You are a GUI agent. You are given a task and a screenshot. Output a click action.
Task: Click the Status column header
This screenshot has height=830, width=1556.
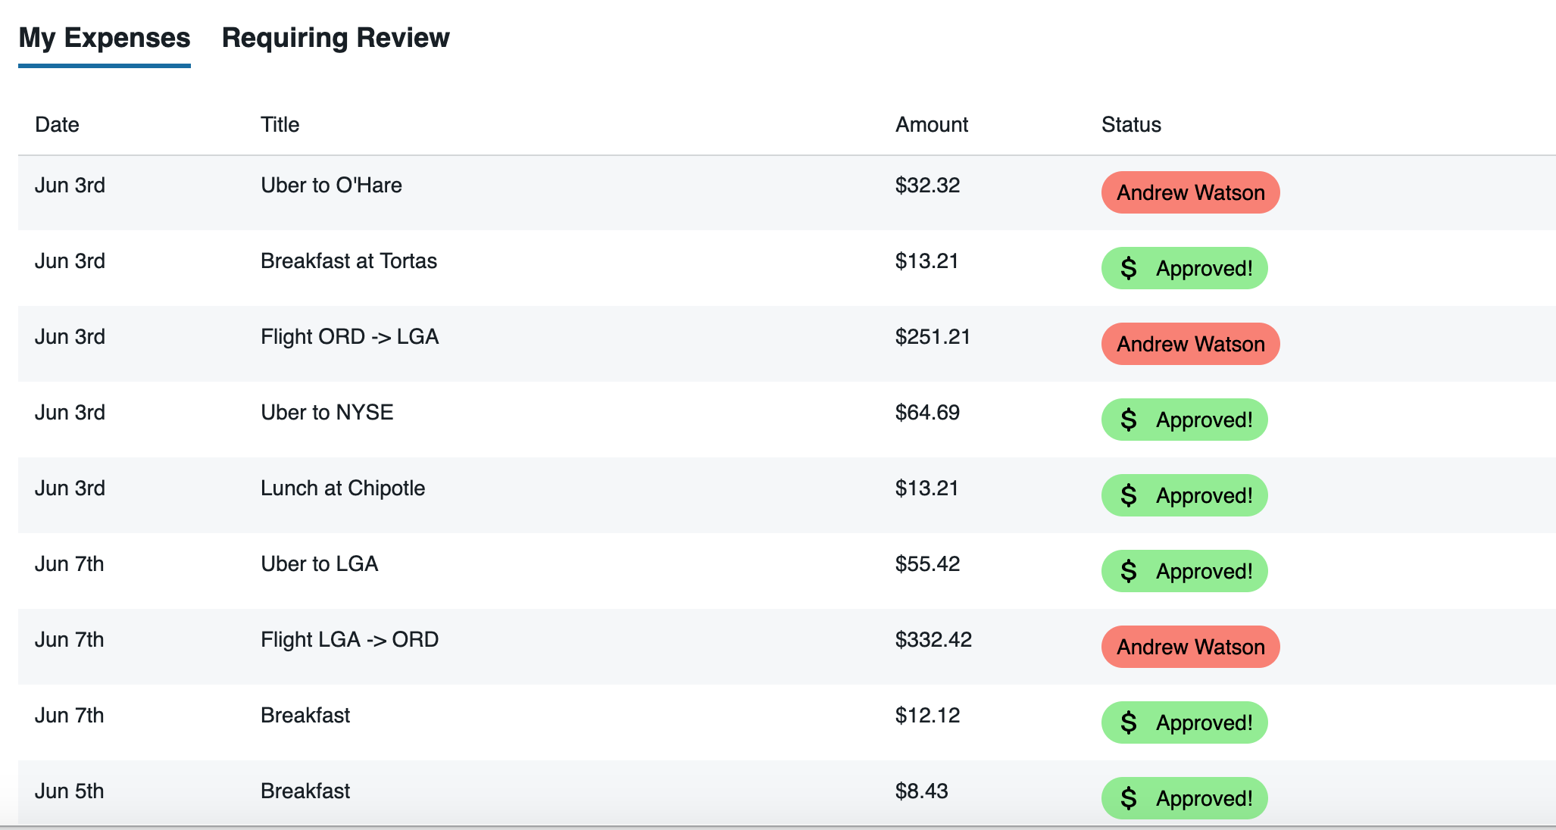(1131, 124)
